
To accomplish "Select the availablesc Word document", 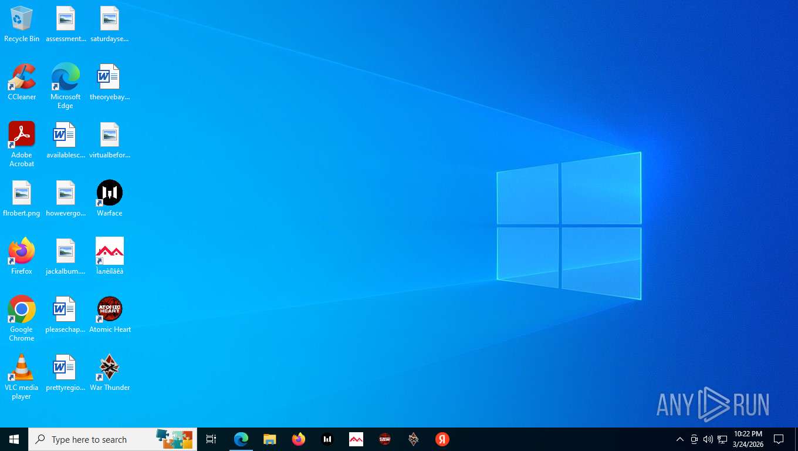I will click(x=66, y=140).
